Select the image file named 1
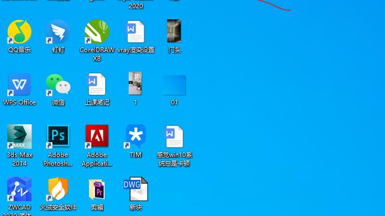This screenshot has height=216, width=385. (135, 83)
